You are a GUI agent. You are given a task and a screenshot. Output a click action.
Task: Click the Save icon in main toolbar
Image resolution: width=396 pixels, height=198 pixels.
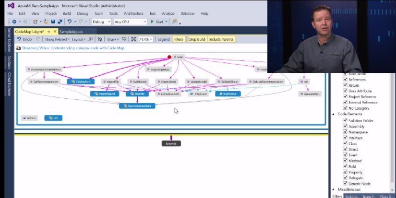coord(53,22)
